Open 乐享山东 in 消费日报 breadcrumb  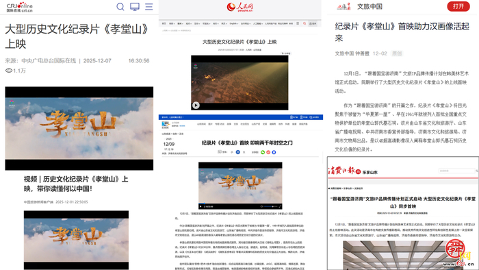pyautogui.click(x=348, y=188)
